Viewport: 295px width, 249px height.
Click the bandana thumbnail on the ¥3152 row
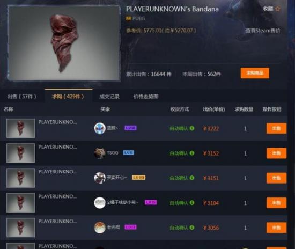[21, 153]
